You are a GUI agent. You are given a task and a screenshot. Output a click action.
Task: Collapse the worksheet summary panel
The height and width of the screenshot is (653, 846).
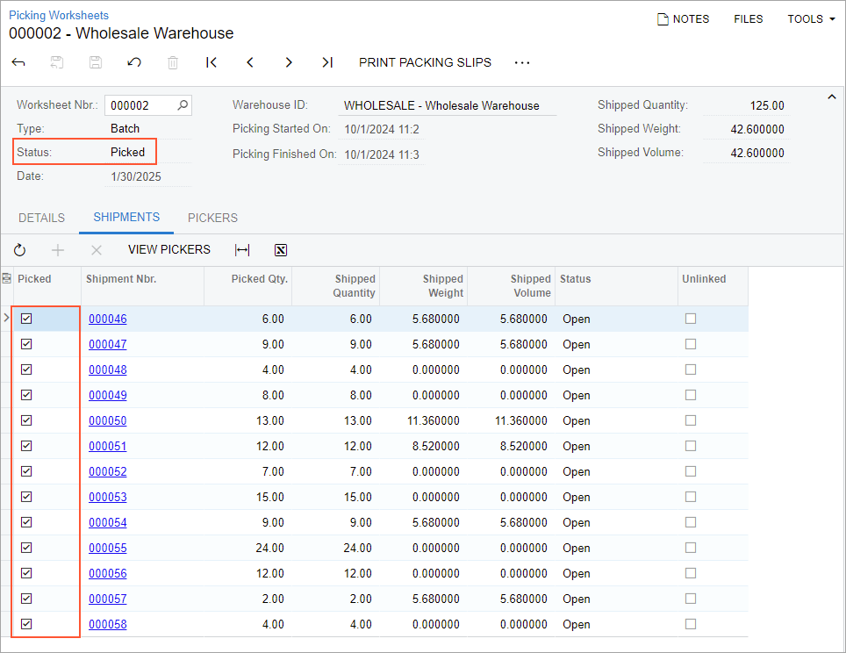coord(832,97)
